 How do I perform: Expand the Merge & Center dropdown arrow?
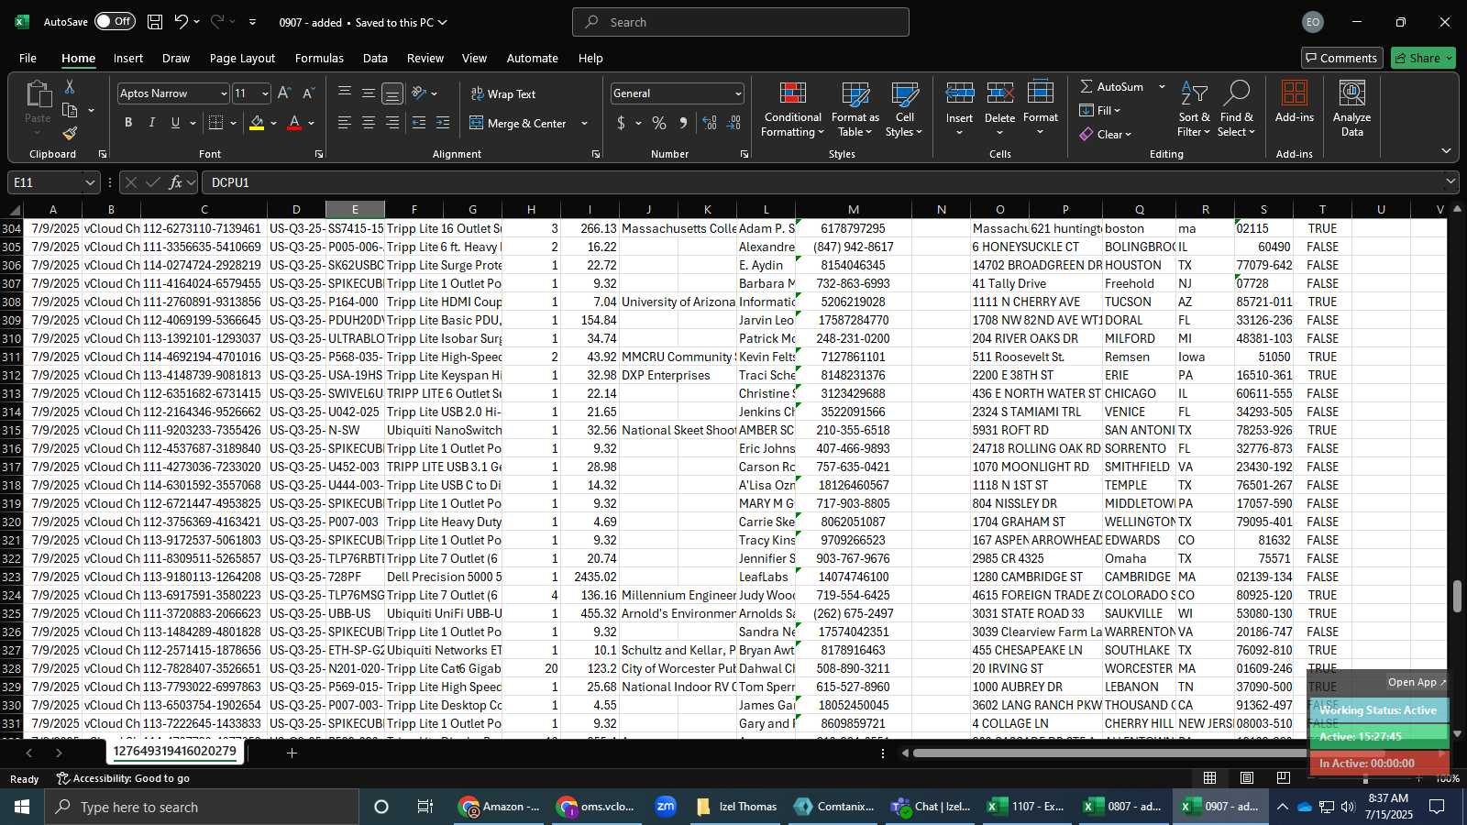click(584, 123)
